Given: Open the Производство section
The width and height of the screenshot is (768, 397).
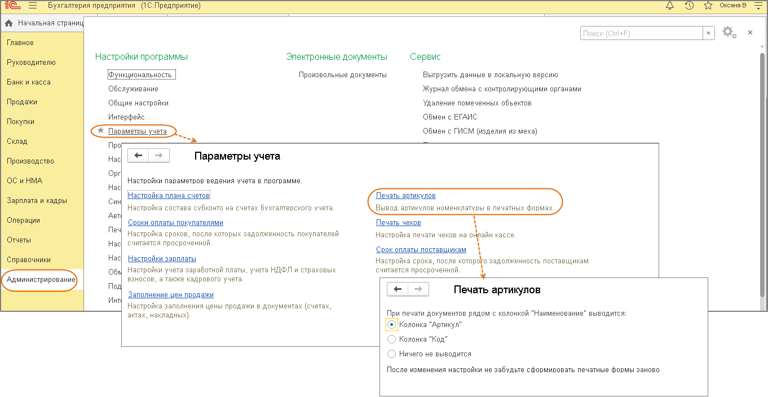Looking at the screenshot, I should 30,161.
